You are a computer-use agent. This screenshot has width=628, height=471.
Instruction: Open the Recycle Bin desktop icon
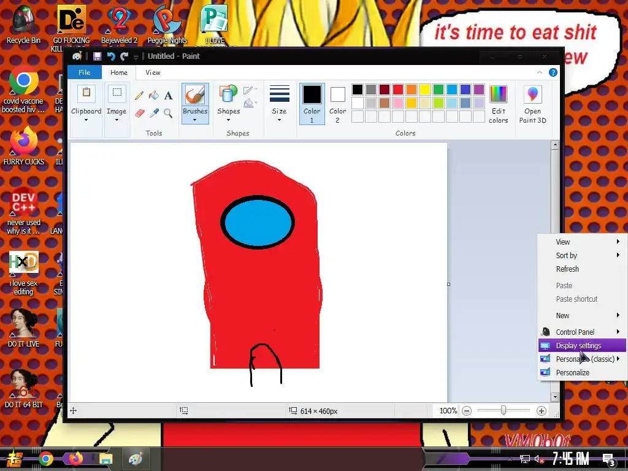[x=23, y=25]
